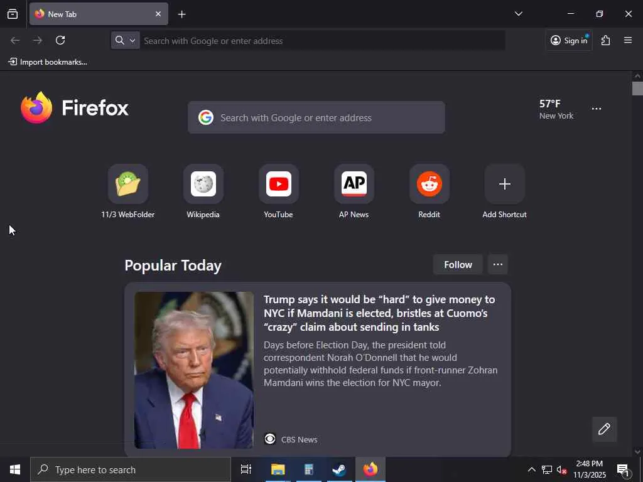Open the 11/3 WebFolder shortcut
This screenshot has width=643, height=482.
128,191
